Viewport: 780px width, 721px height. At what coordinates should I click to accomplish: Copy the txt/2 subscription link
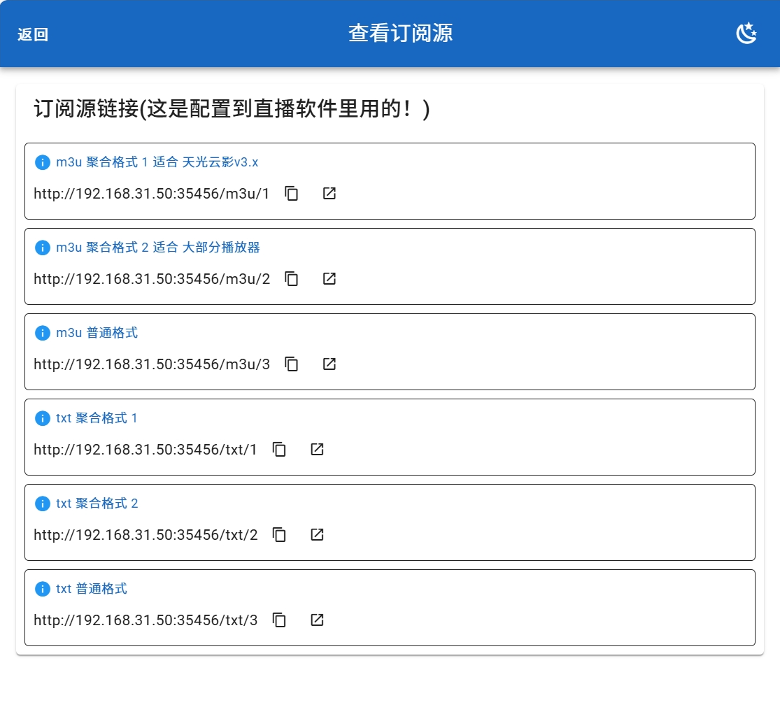(280, 535)
